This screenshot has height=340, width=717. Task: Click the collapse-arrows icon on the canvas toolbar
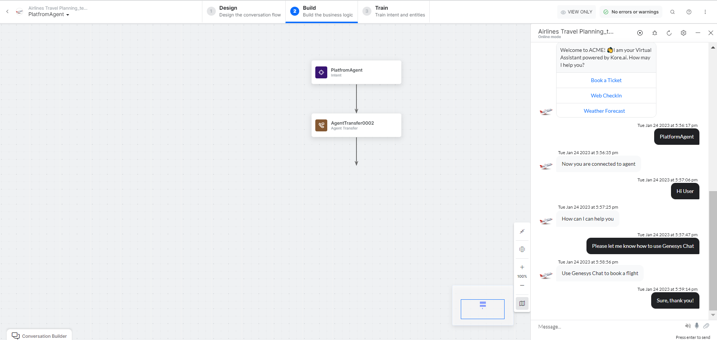coord(522,231)
